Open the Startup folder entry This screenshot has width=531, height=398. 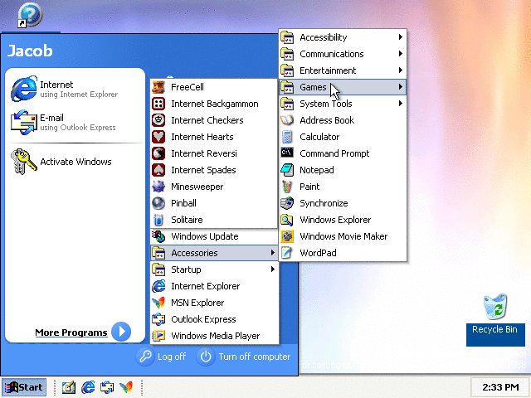[214, 269]
